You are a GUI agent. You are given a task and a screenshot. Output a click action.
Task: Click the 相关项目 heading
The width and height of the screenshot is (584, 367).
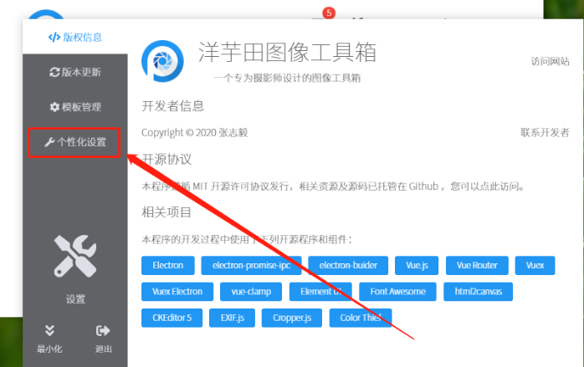pyautogui.click(x=166, y=212)
